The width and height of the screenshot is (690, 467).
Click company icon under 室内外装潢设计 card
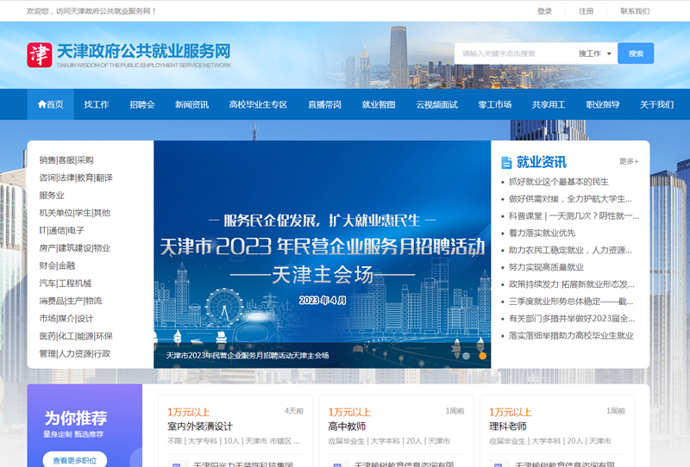(177, 464)
